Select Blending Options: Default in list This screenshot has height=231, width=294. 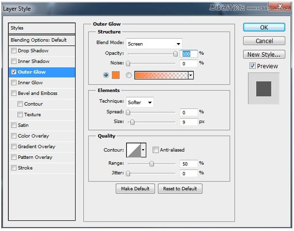39,40
